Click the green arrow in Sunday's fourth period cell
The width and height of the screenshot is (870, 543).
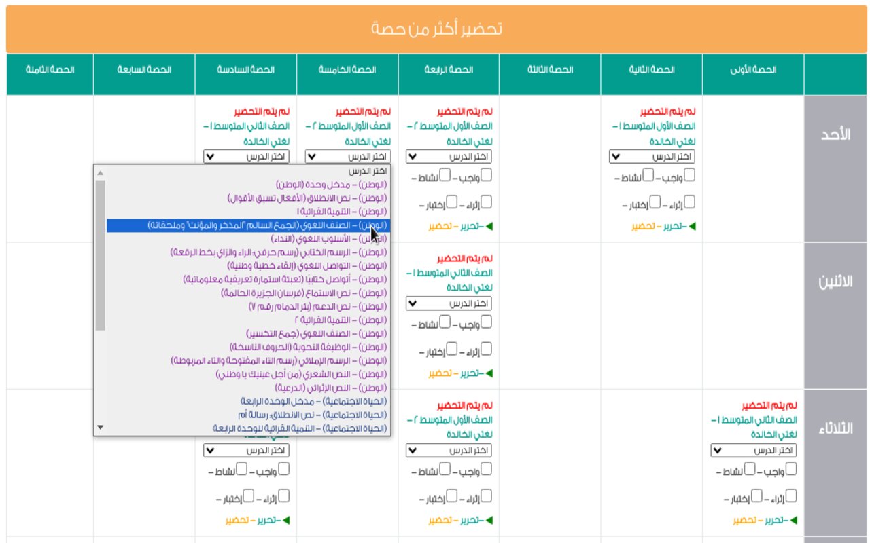pyautogui.click(x=489, y=226)
